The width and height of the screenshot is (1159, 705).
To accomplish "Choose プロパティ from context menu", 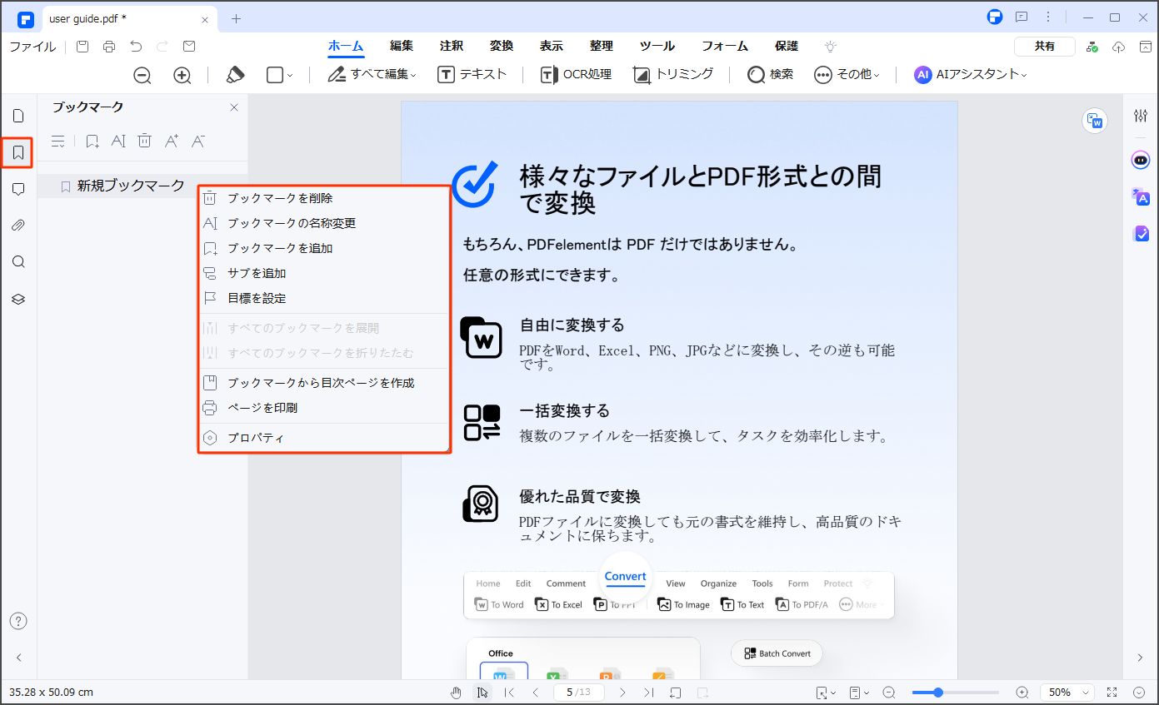I will [x=324, y=438].
